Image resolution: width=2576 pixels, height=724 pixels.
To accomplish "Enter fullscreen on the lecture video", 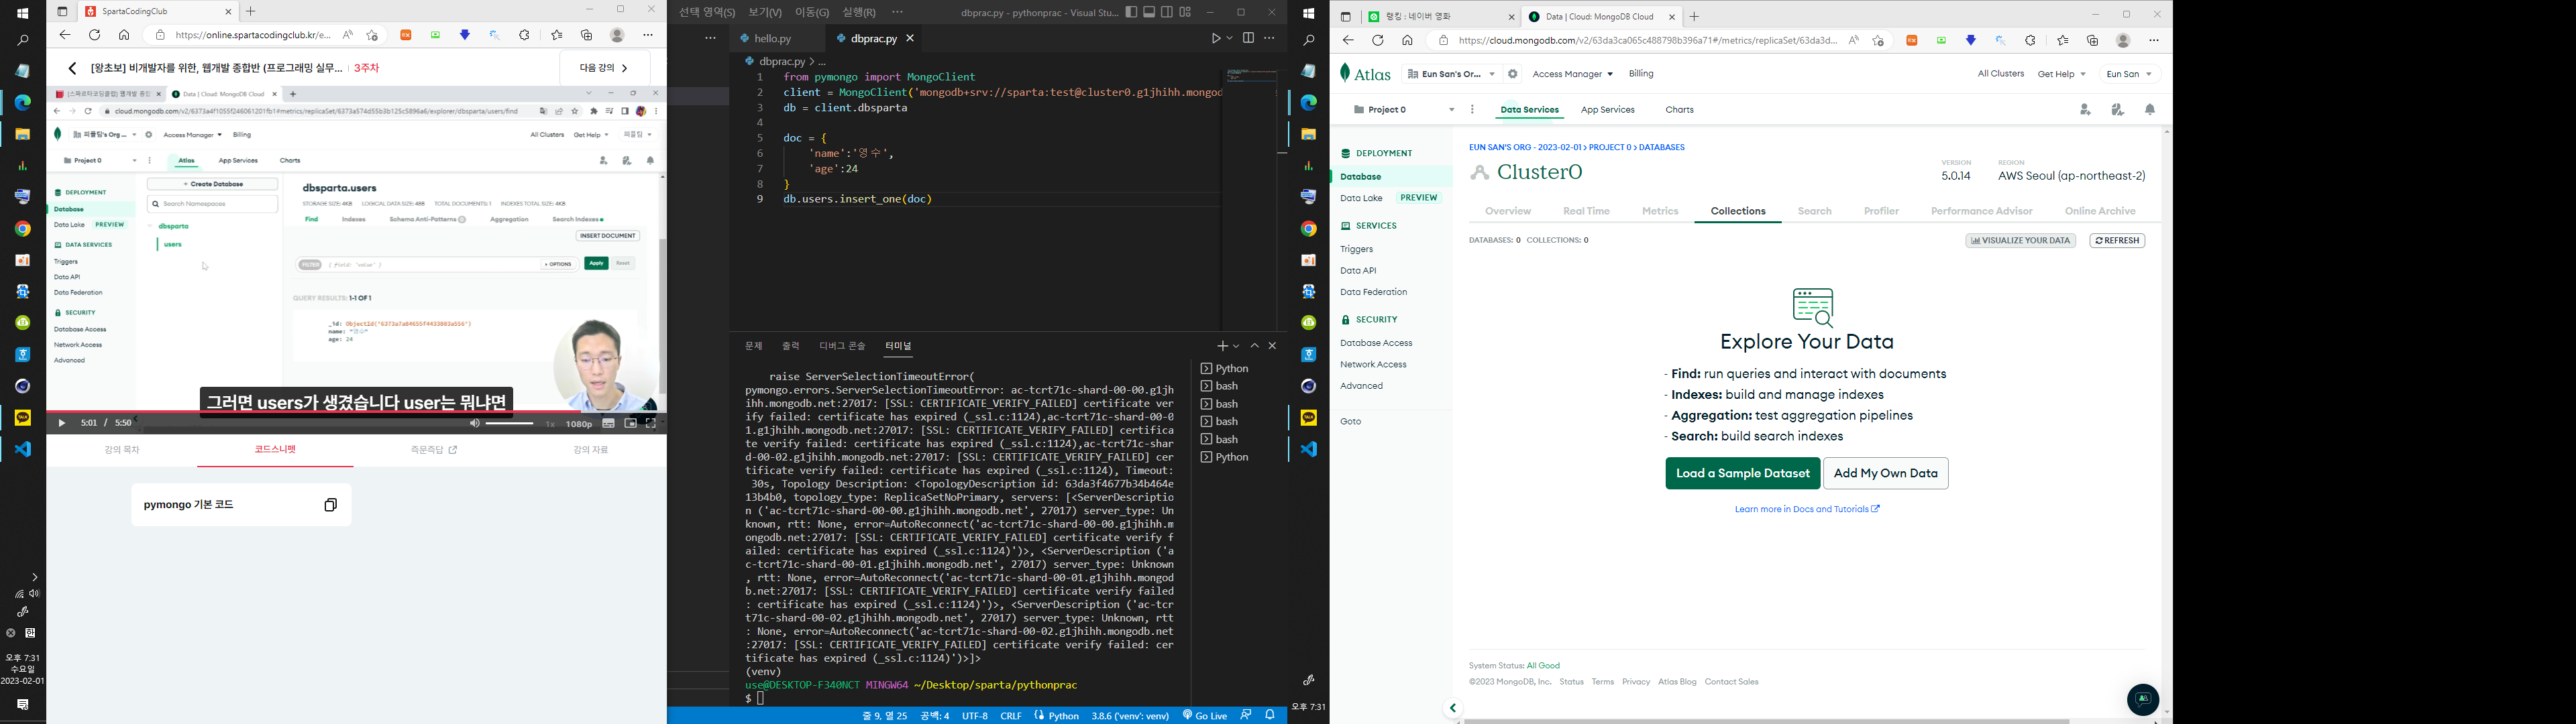I will click(x=650, y=423).
